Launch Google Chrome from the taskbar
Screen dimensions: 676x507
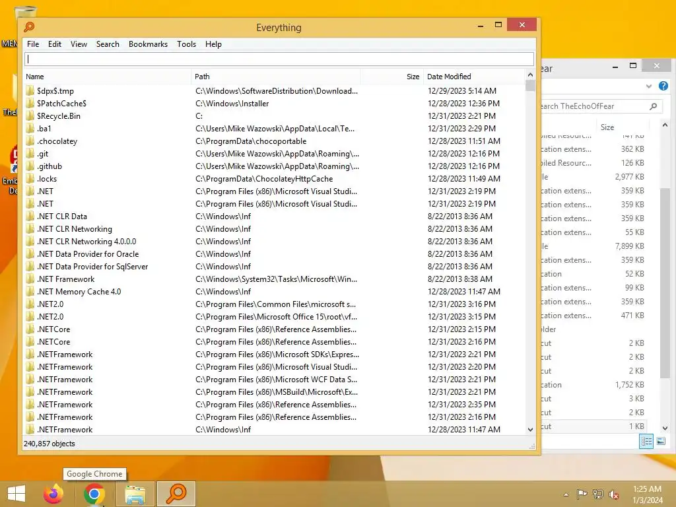coord(94,494)
